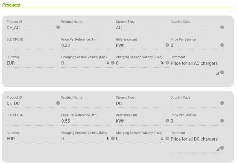Click the Charging Session Validity (kWh) info icon for DE_DC
Viewport: 237px width, 164px height.
[x=167, y=138]
